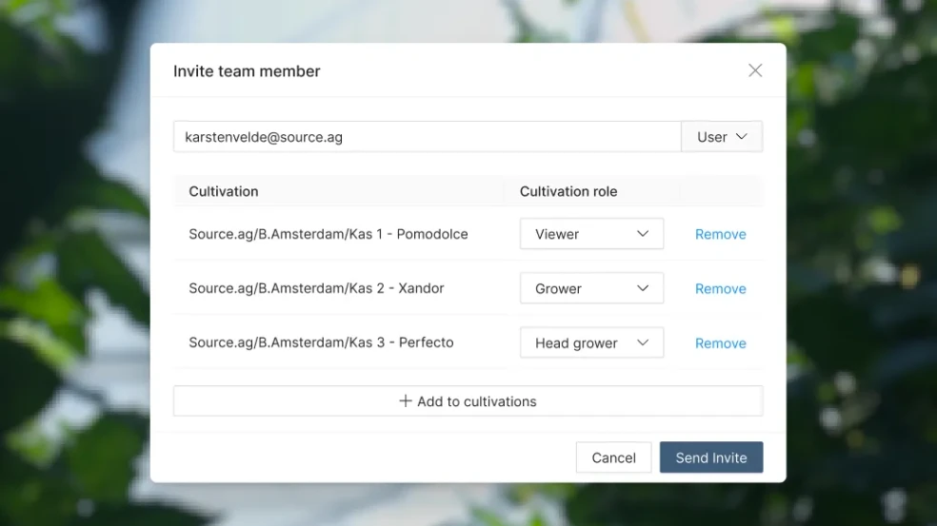Click the Cultivation role column header
This screenshot has width=937, height=526.
coord(568,191)
